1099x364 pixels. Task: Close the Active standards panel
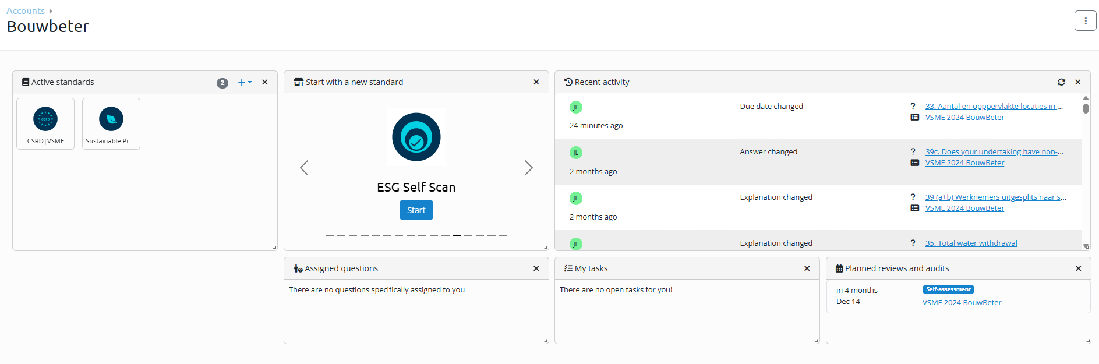click(x=265, y=82)
